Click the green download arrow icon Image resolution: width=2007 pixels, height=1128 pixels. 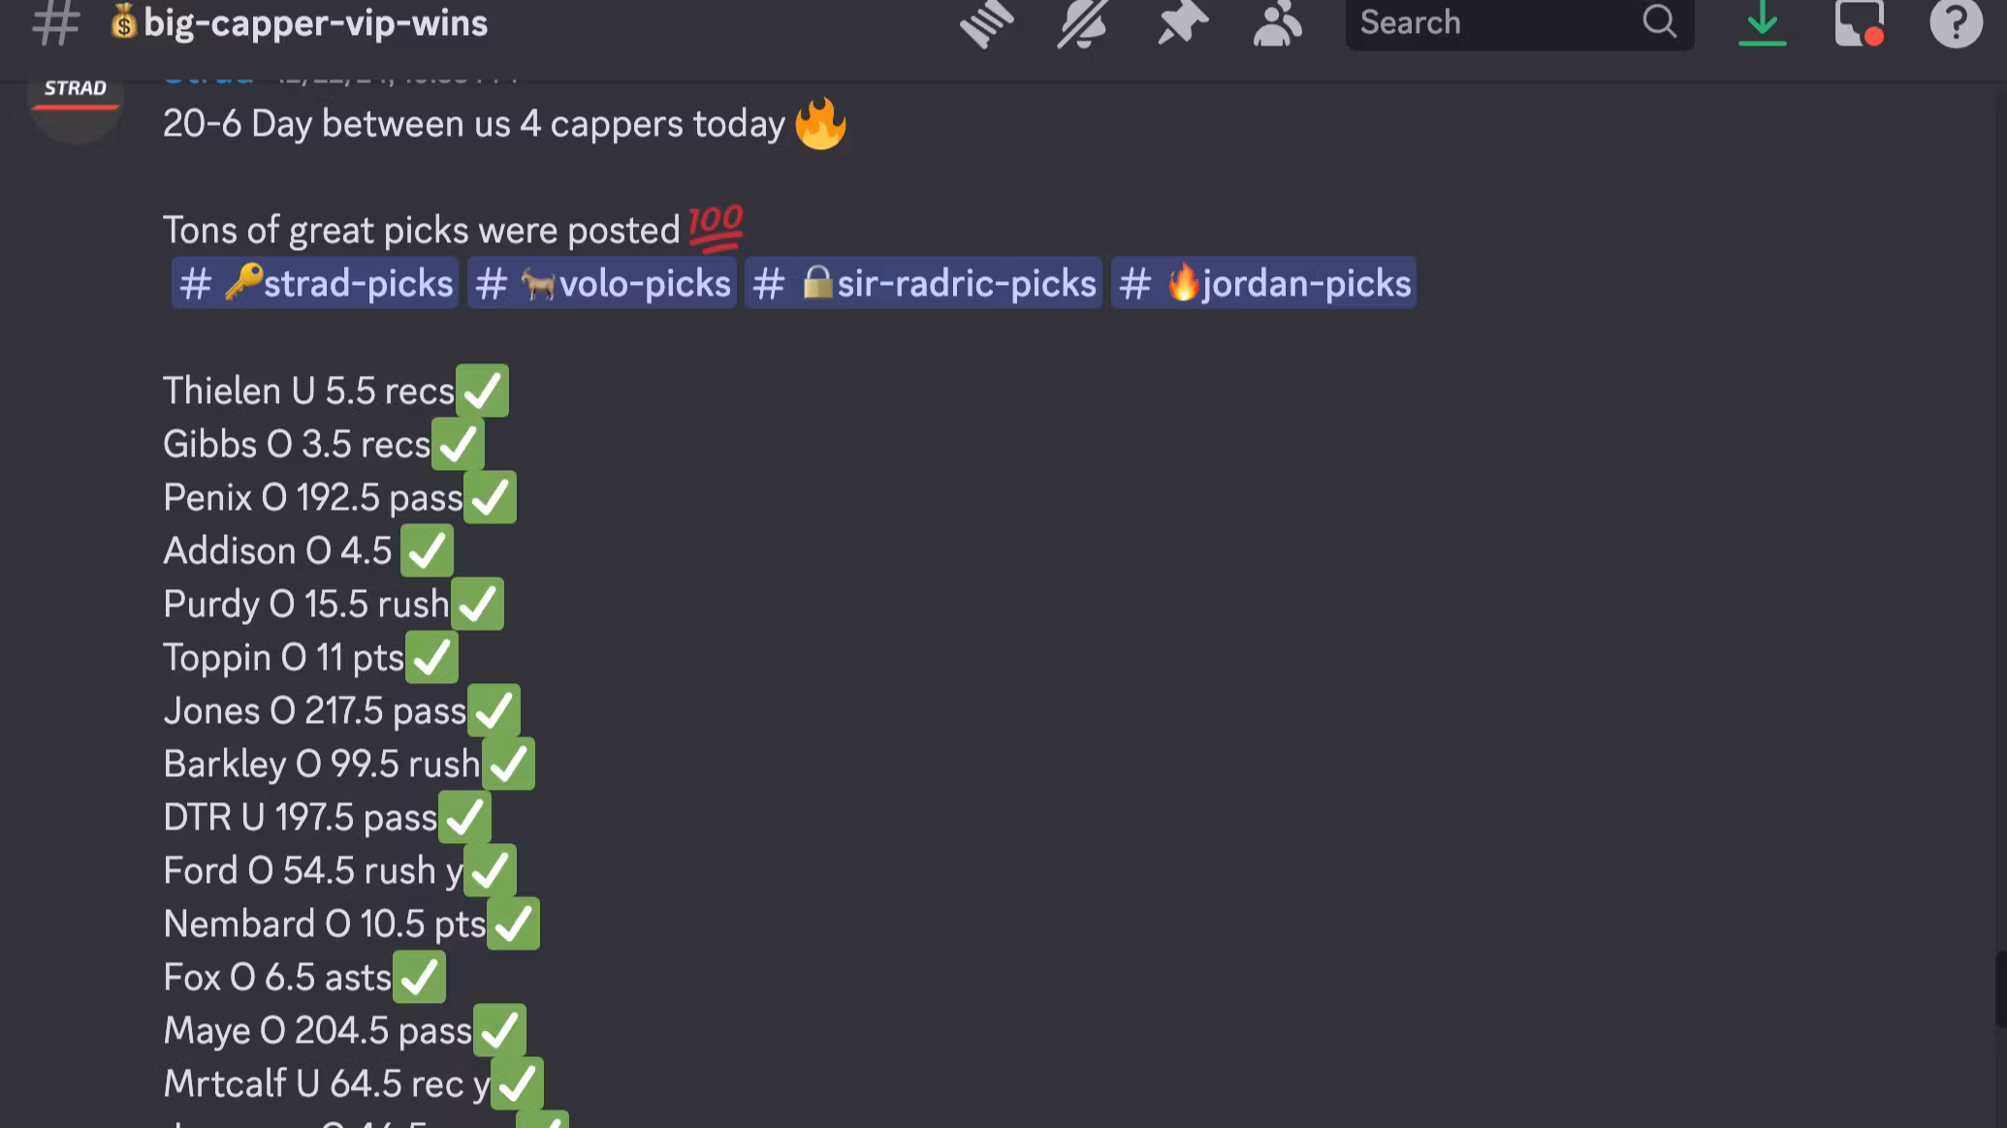pyautogui.click(x=1762, y=23)
